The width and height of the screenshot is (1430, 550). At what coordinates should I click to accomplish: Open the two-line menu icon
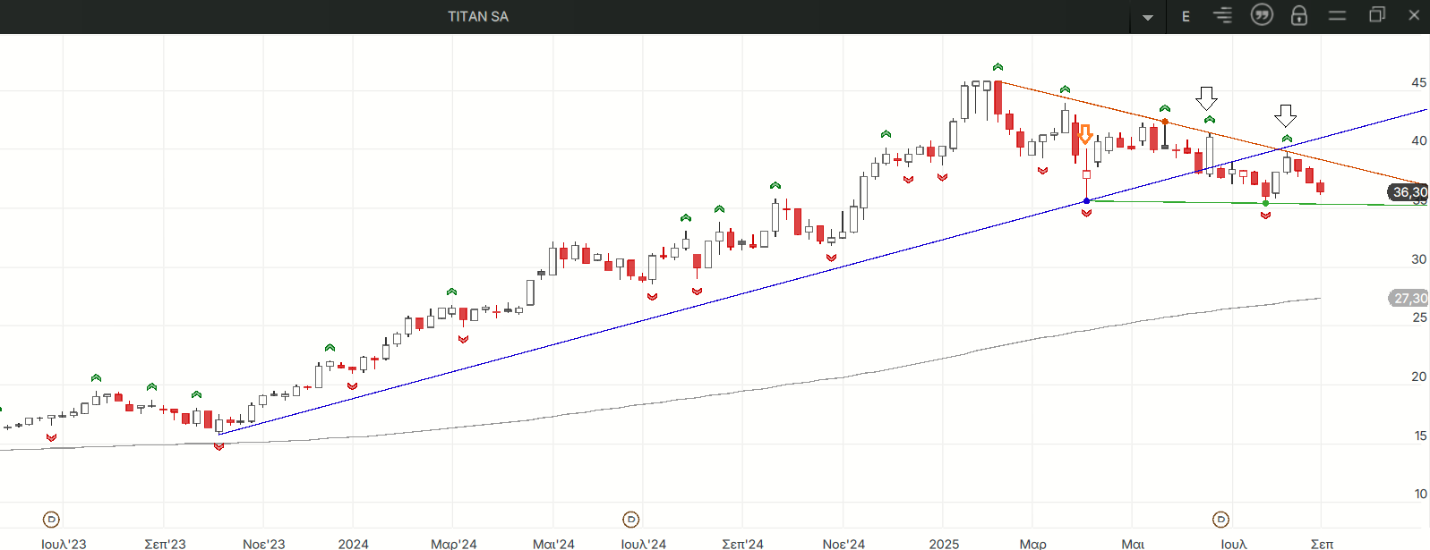click(1337, 15)
